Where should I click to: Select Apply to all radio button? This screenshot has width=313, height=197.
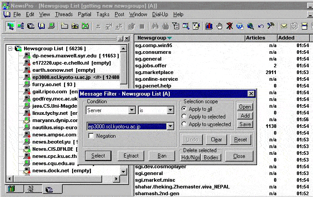point(184,109)
